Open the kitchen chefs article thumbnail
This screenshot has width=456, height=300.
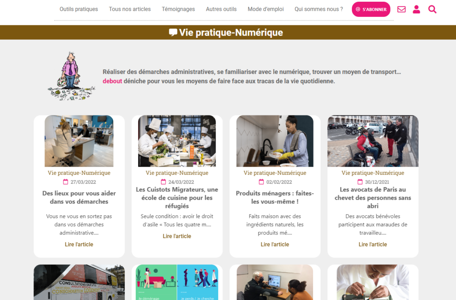(177, 141)
